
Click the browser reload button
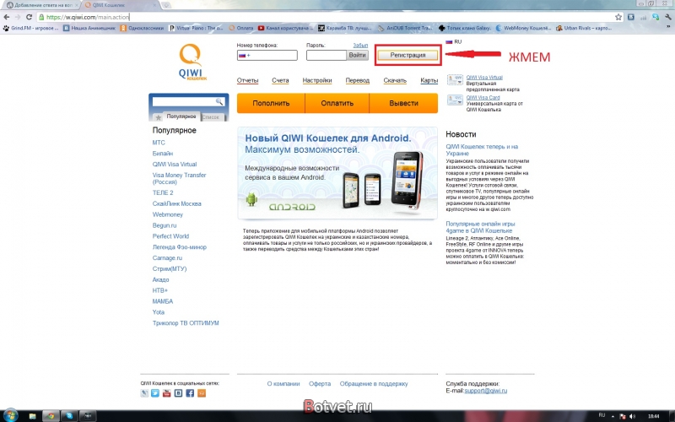29,17
